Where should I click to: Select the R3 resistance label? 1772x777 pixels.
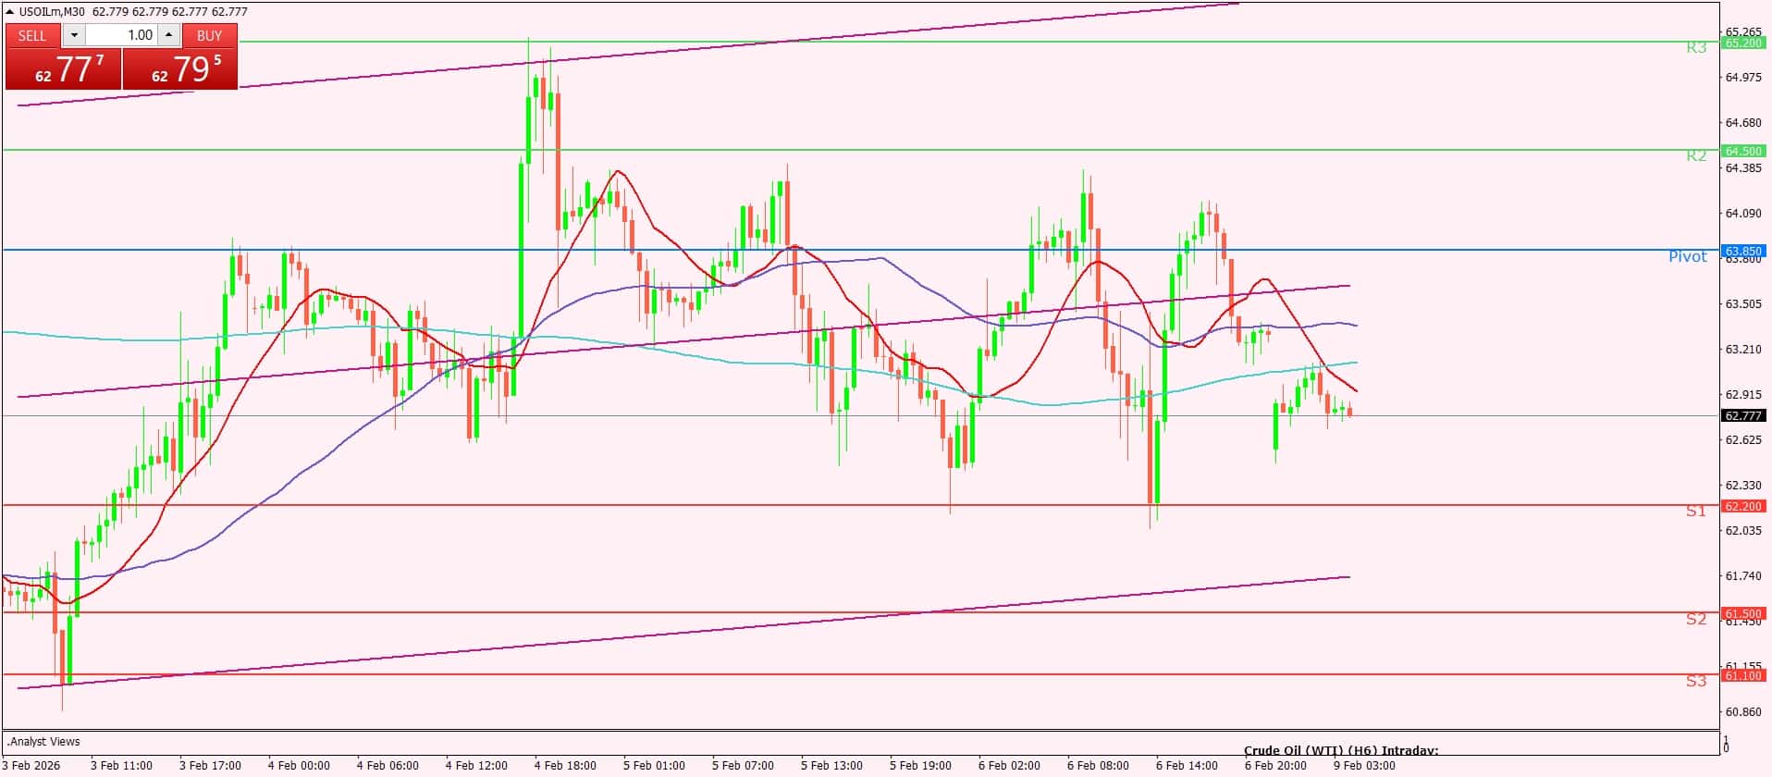point(1695,48)
